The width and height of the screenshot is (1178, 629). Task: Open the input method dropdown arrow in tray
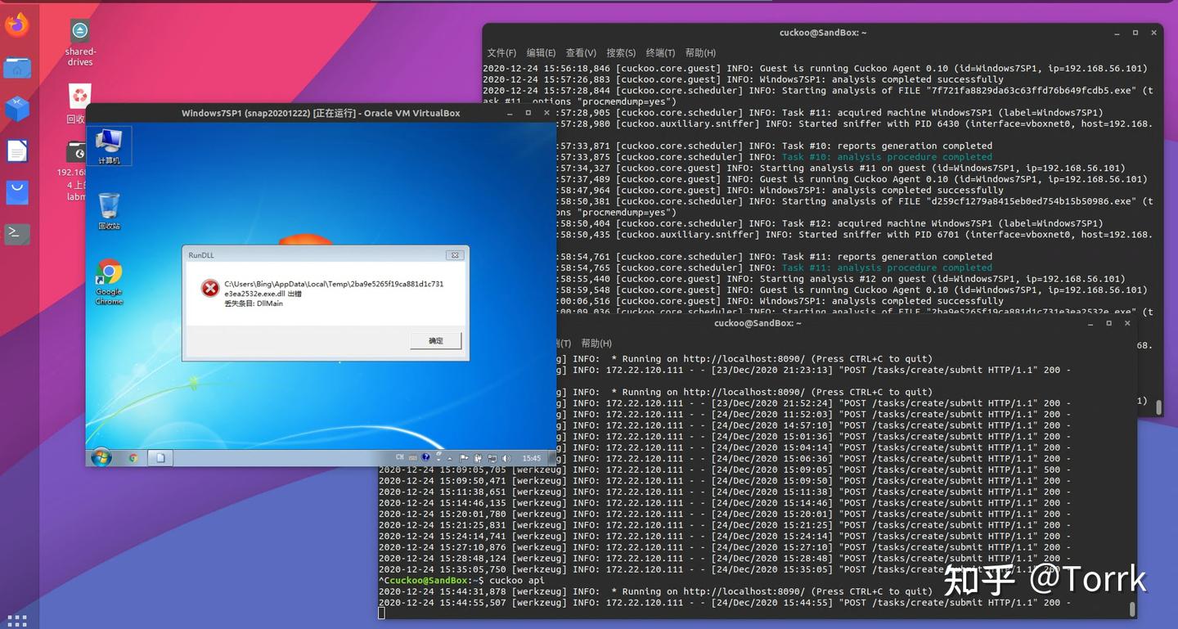click(438, 460)
